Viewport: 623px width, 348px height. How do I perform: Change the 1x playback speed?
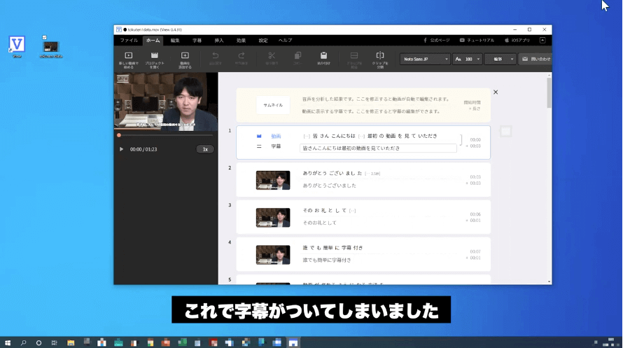click(204, 149)
